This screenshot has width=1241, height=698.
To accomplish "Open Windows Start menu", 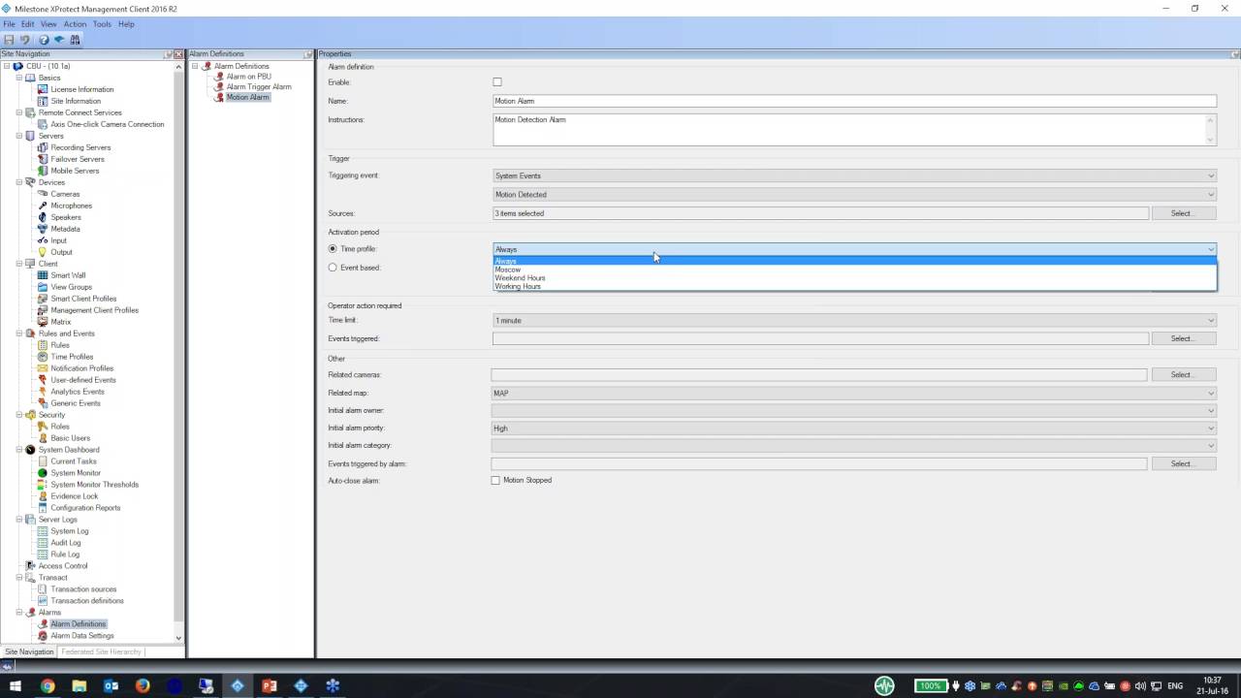I will pos(16,685).
